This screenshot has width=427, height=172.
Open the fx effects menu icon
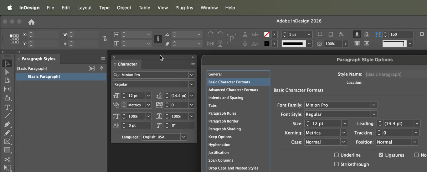click(341, 34)
